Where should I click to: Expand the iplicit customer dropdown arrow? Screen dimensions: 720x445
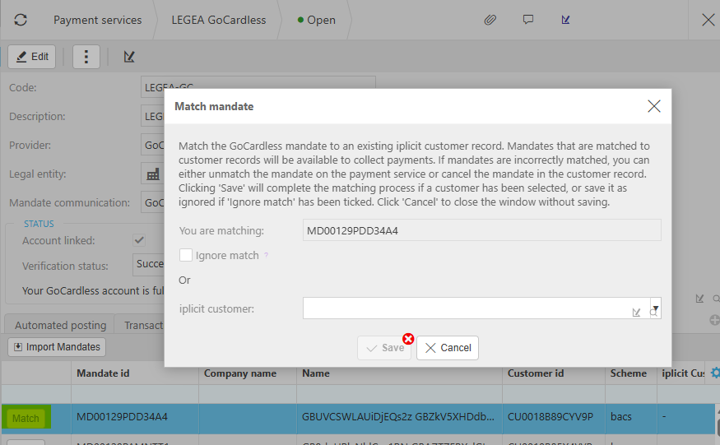pyautogui.click(x=656, y=308)
